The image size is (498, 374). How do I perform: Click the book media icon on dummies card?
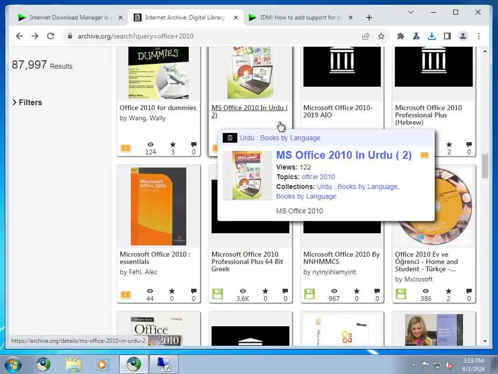pyautogui.click(x=125, y=149)
